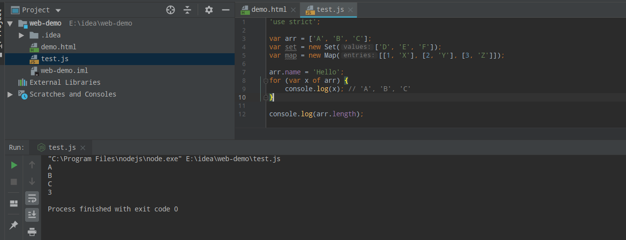
Task: Expand Scratches and Consoles node
Action: pos(10,94)
